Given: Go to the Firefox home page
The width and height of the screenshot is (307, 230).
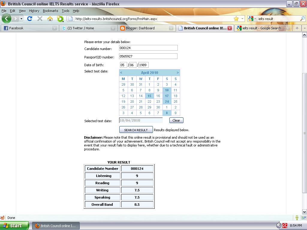Looking at the screenshot, I should click(50, 19).
